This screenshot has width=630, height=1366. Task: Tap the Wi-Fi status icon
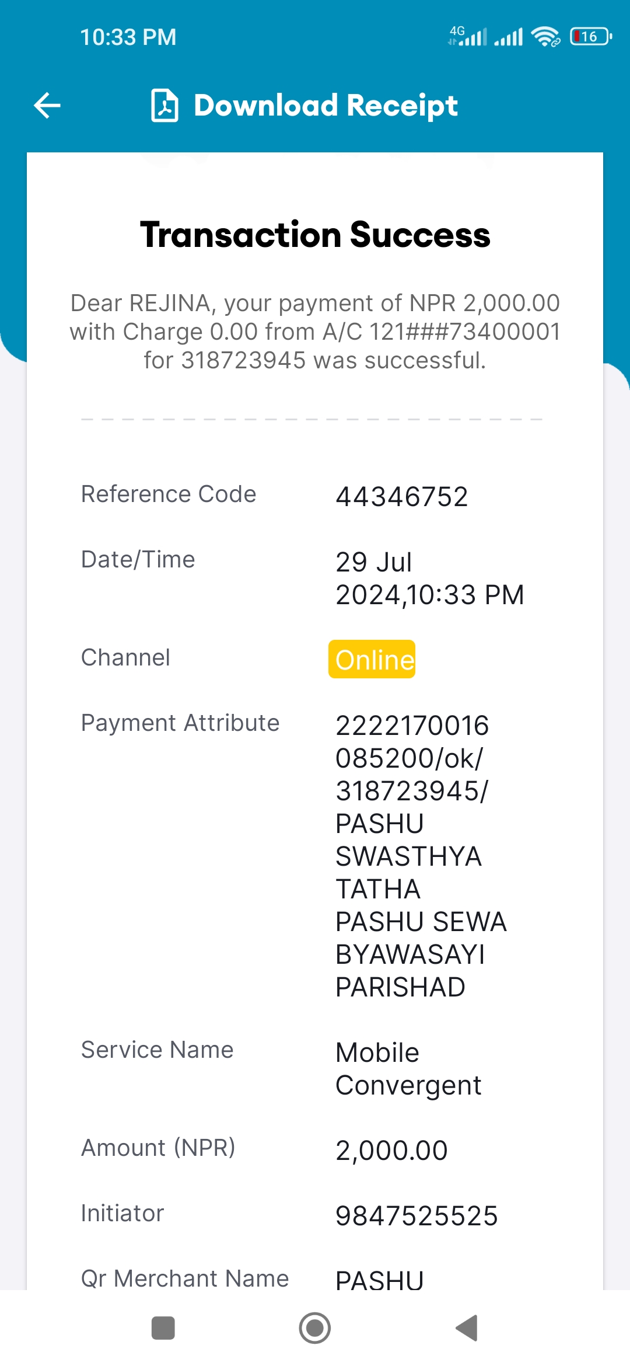pyautogui.click(x=545, y=37)
